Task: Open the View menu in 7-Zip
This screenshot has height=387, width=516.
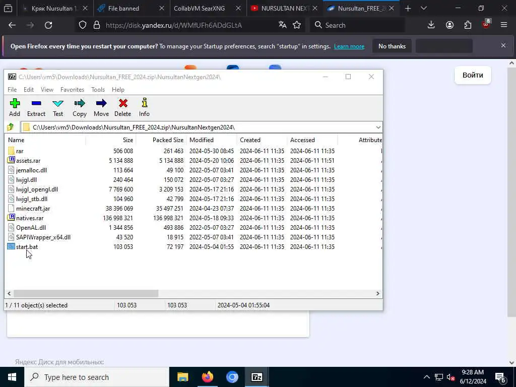Action: (47, 90)
